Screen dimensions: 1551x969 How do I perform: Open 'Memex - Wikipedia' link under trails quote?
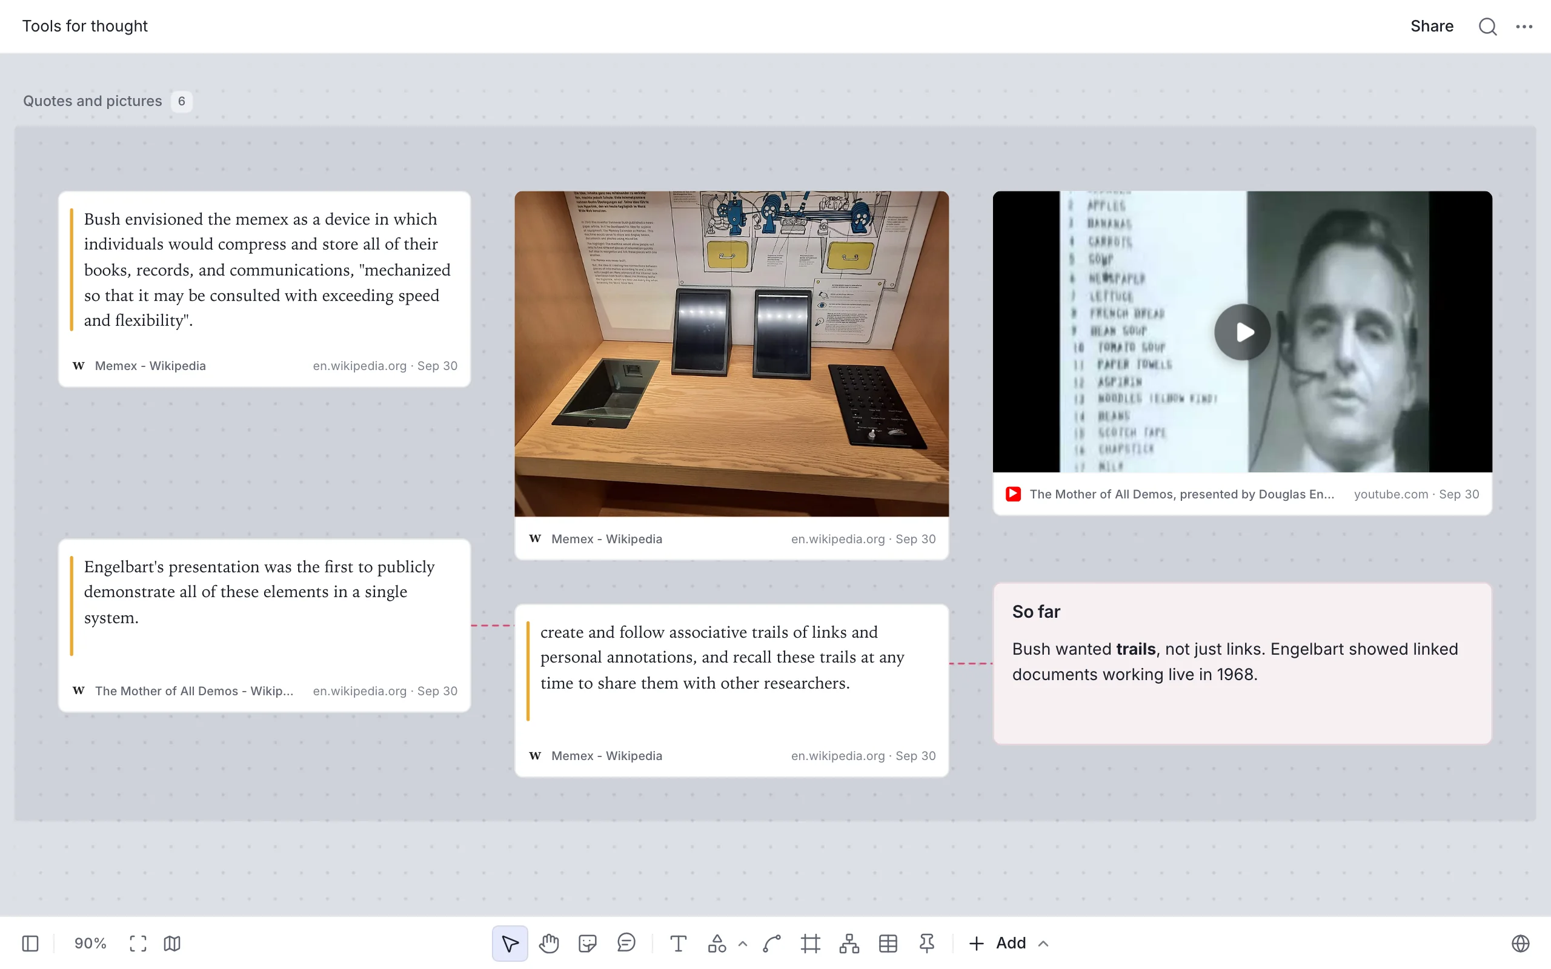606,756
